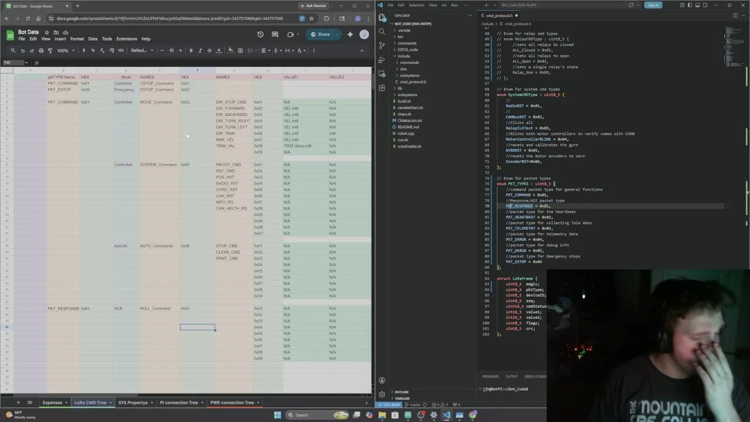
Task: Open cell borders tool in Sheets
Action: tap(240, 50)
